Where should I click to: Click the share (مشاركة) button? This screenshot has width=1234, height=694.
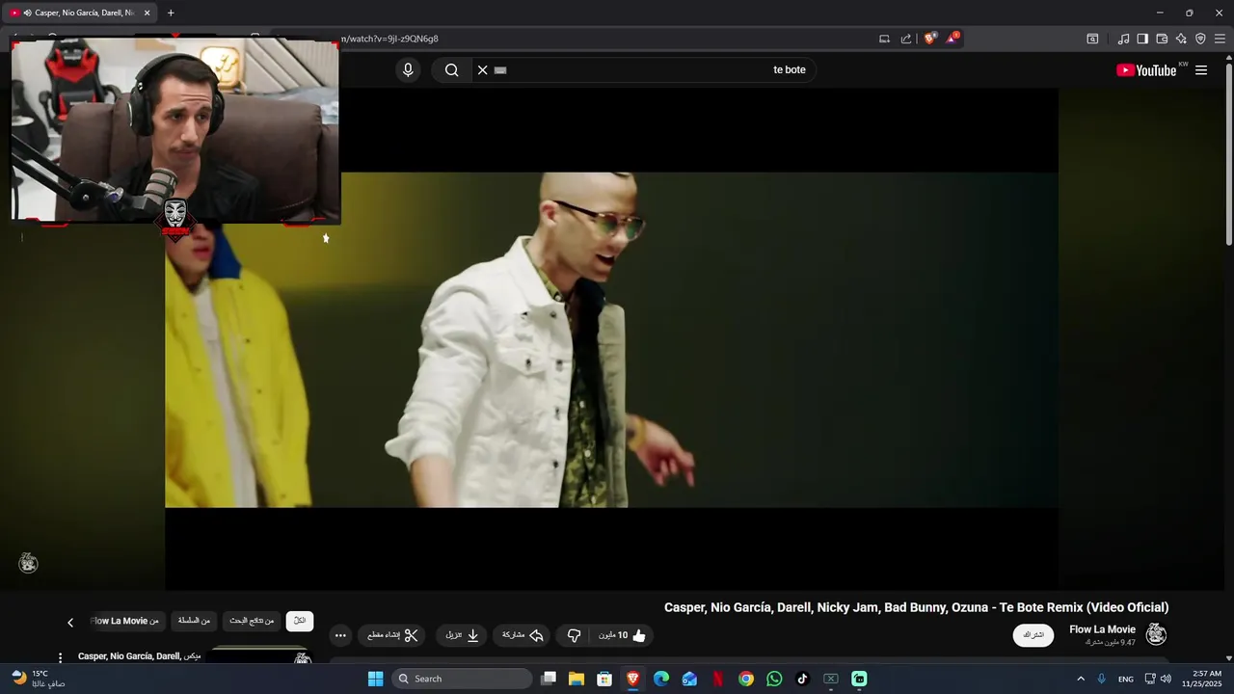tap(523, 635)
